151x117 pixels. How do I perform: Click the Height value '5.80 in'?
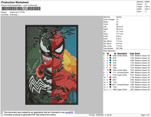pyautogui.click(x=147, y=7)
